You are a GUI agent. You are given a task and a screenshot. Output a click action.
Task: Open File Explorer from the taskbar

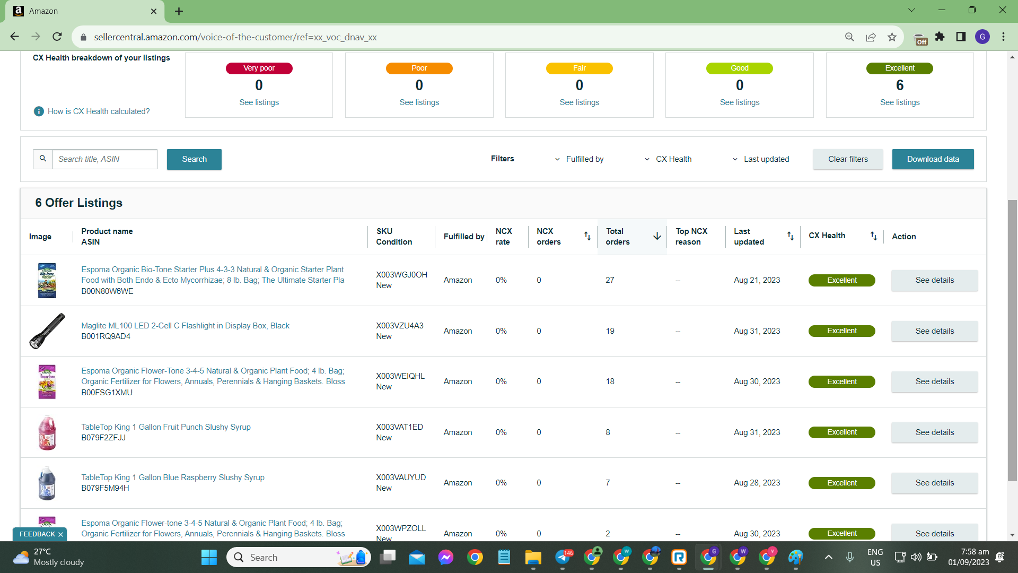tap(533, 557)
